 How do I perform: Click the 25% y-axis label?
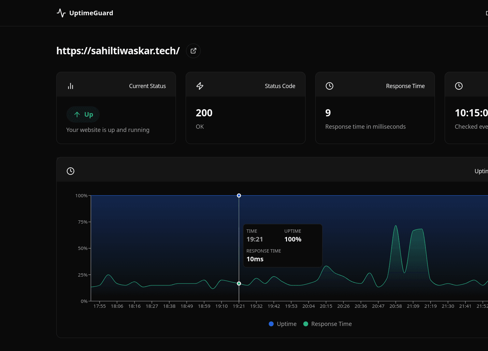[x=83, y=275]
